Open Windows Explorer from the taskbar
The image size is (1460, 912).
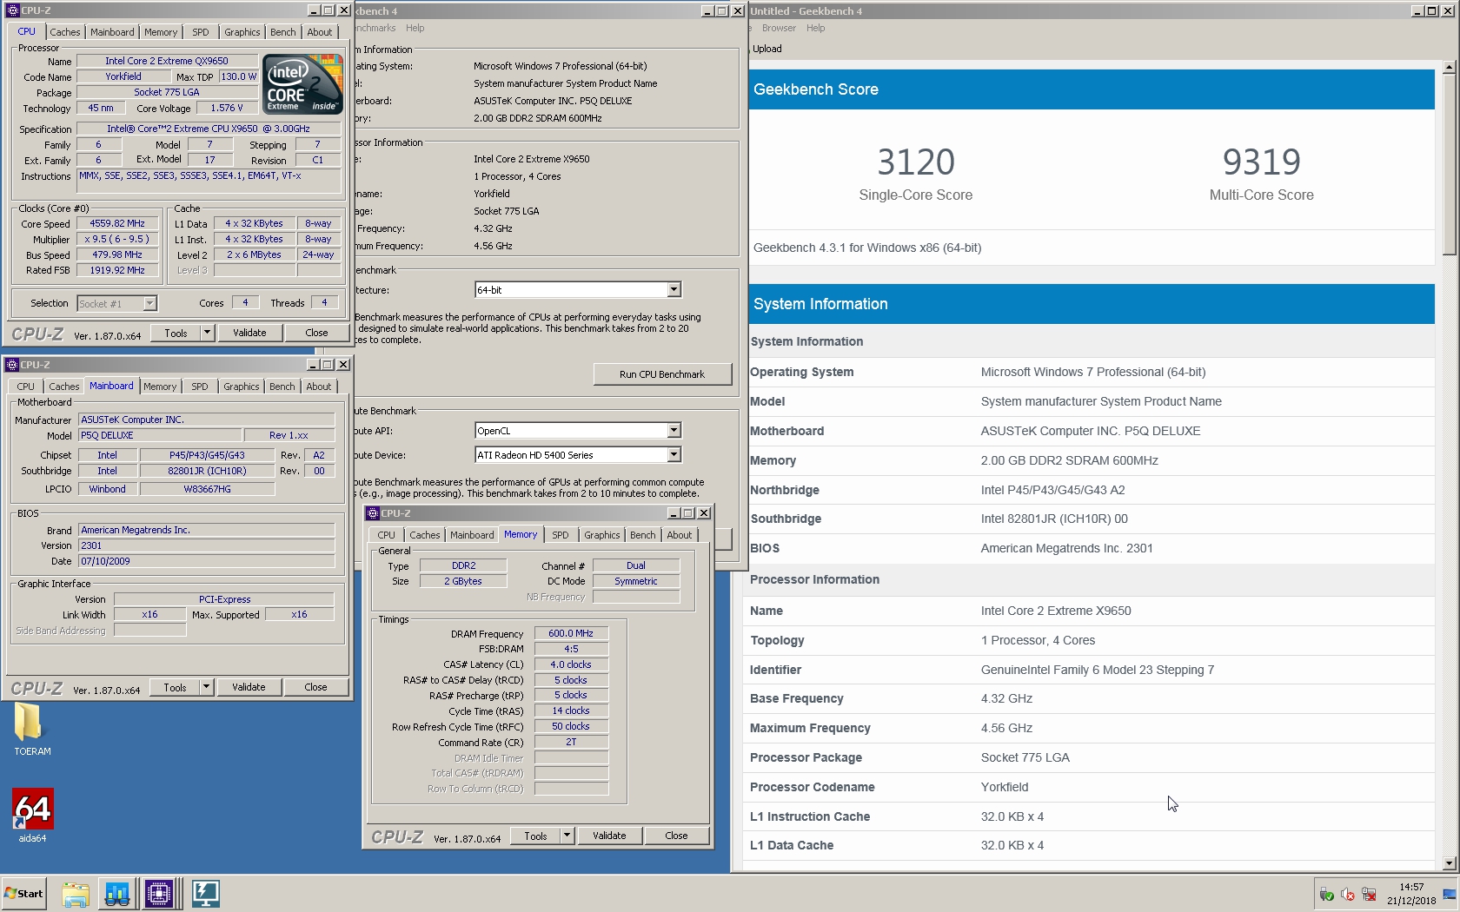click(x=76, y=894)
